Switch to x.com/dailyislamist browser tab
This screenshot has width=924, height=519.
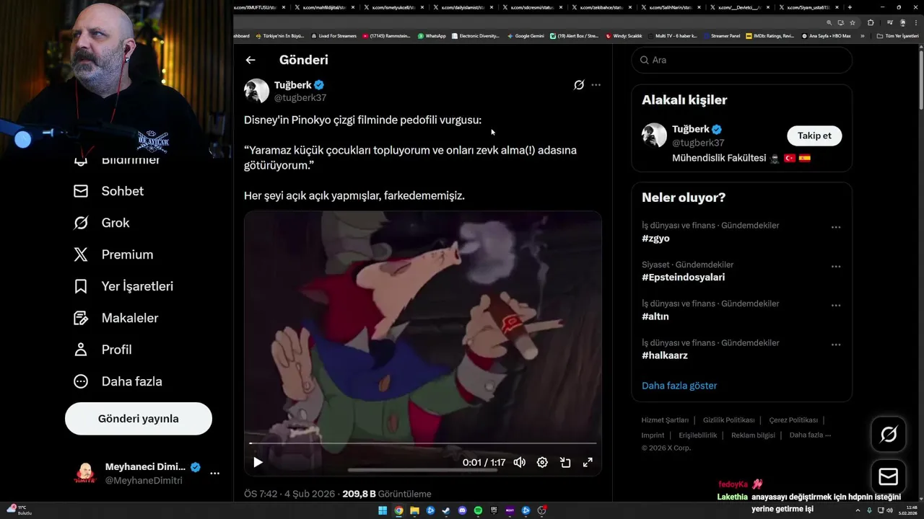[x=463, y=7]
